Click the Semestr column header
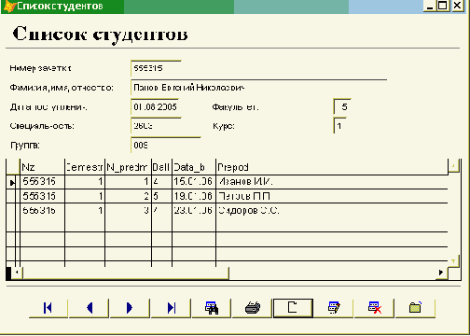The width and height of the screenshot is (470, 336). 85,167
